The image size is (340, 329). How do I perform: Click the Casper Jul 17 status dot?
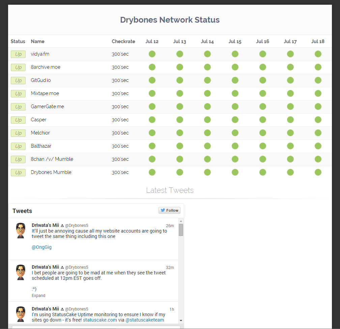coord(290,120)
